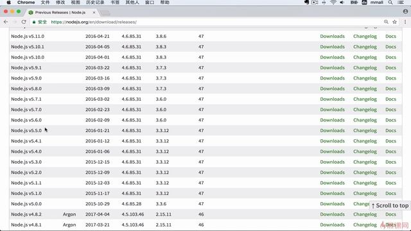Open Docs for Node.js v5.11.0

(x=390, y=36)
